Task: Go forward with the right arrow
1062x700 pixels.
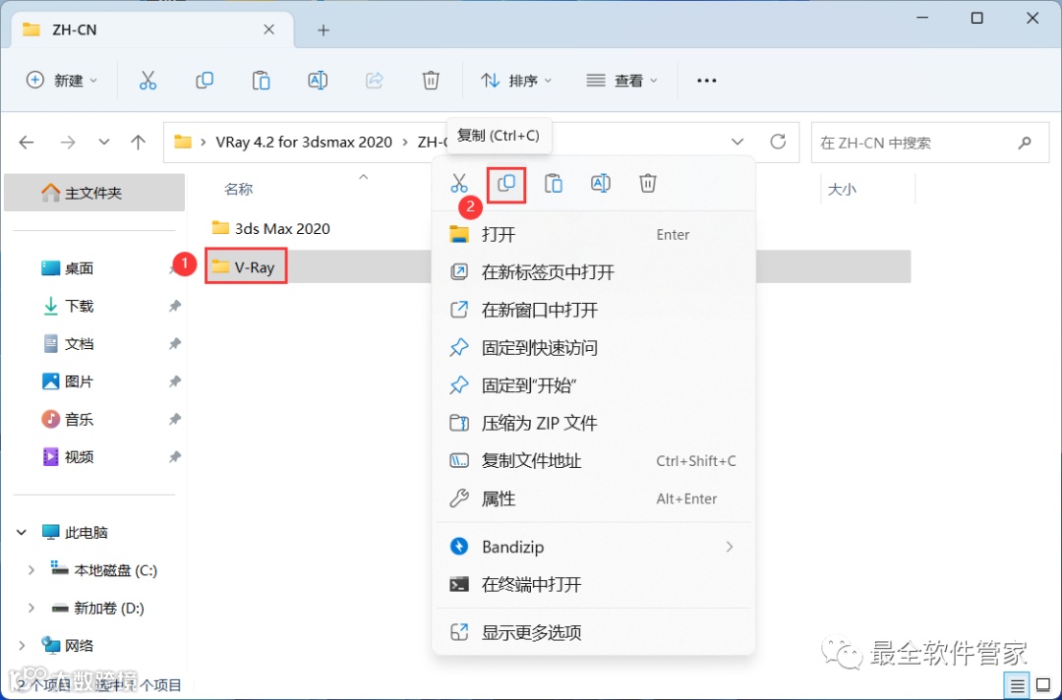Action: [67, 143]
